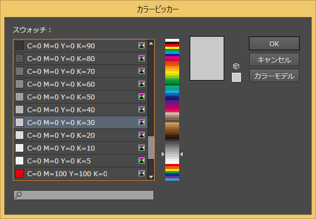Click the CMYK icon for K=90 swatch
The height and width of the screenshot is (219, 316).
141,46
